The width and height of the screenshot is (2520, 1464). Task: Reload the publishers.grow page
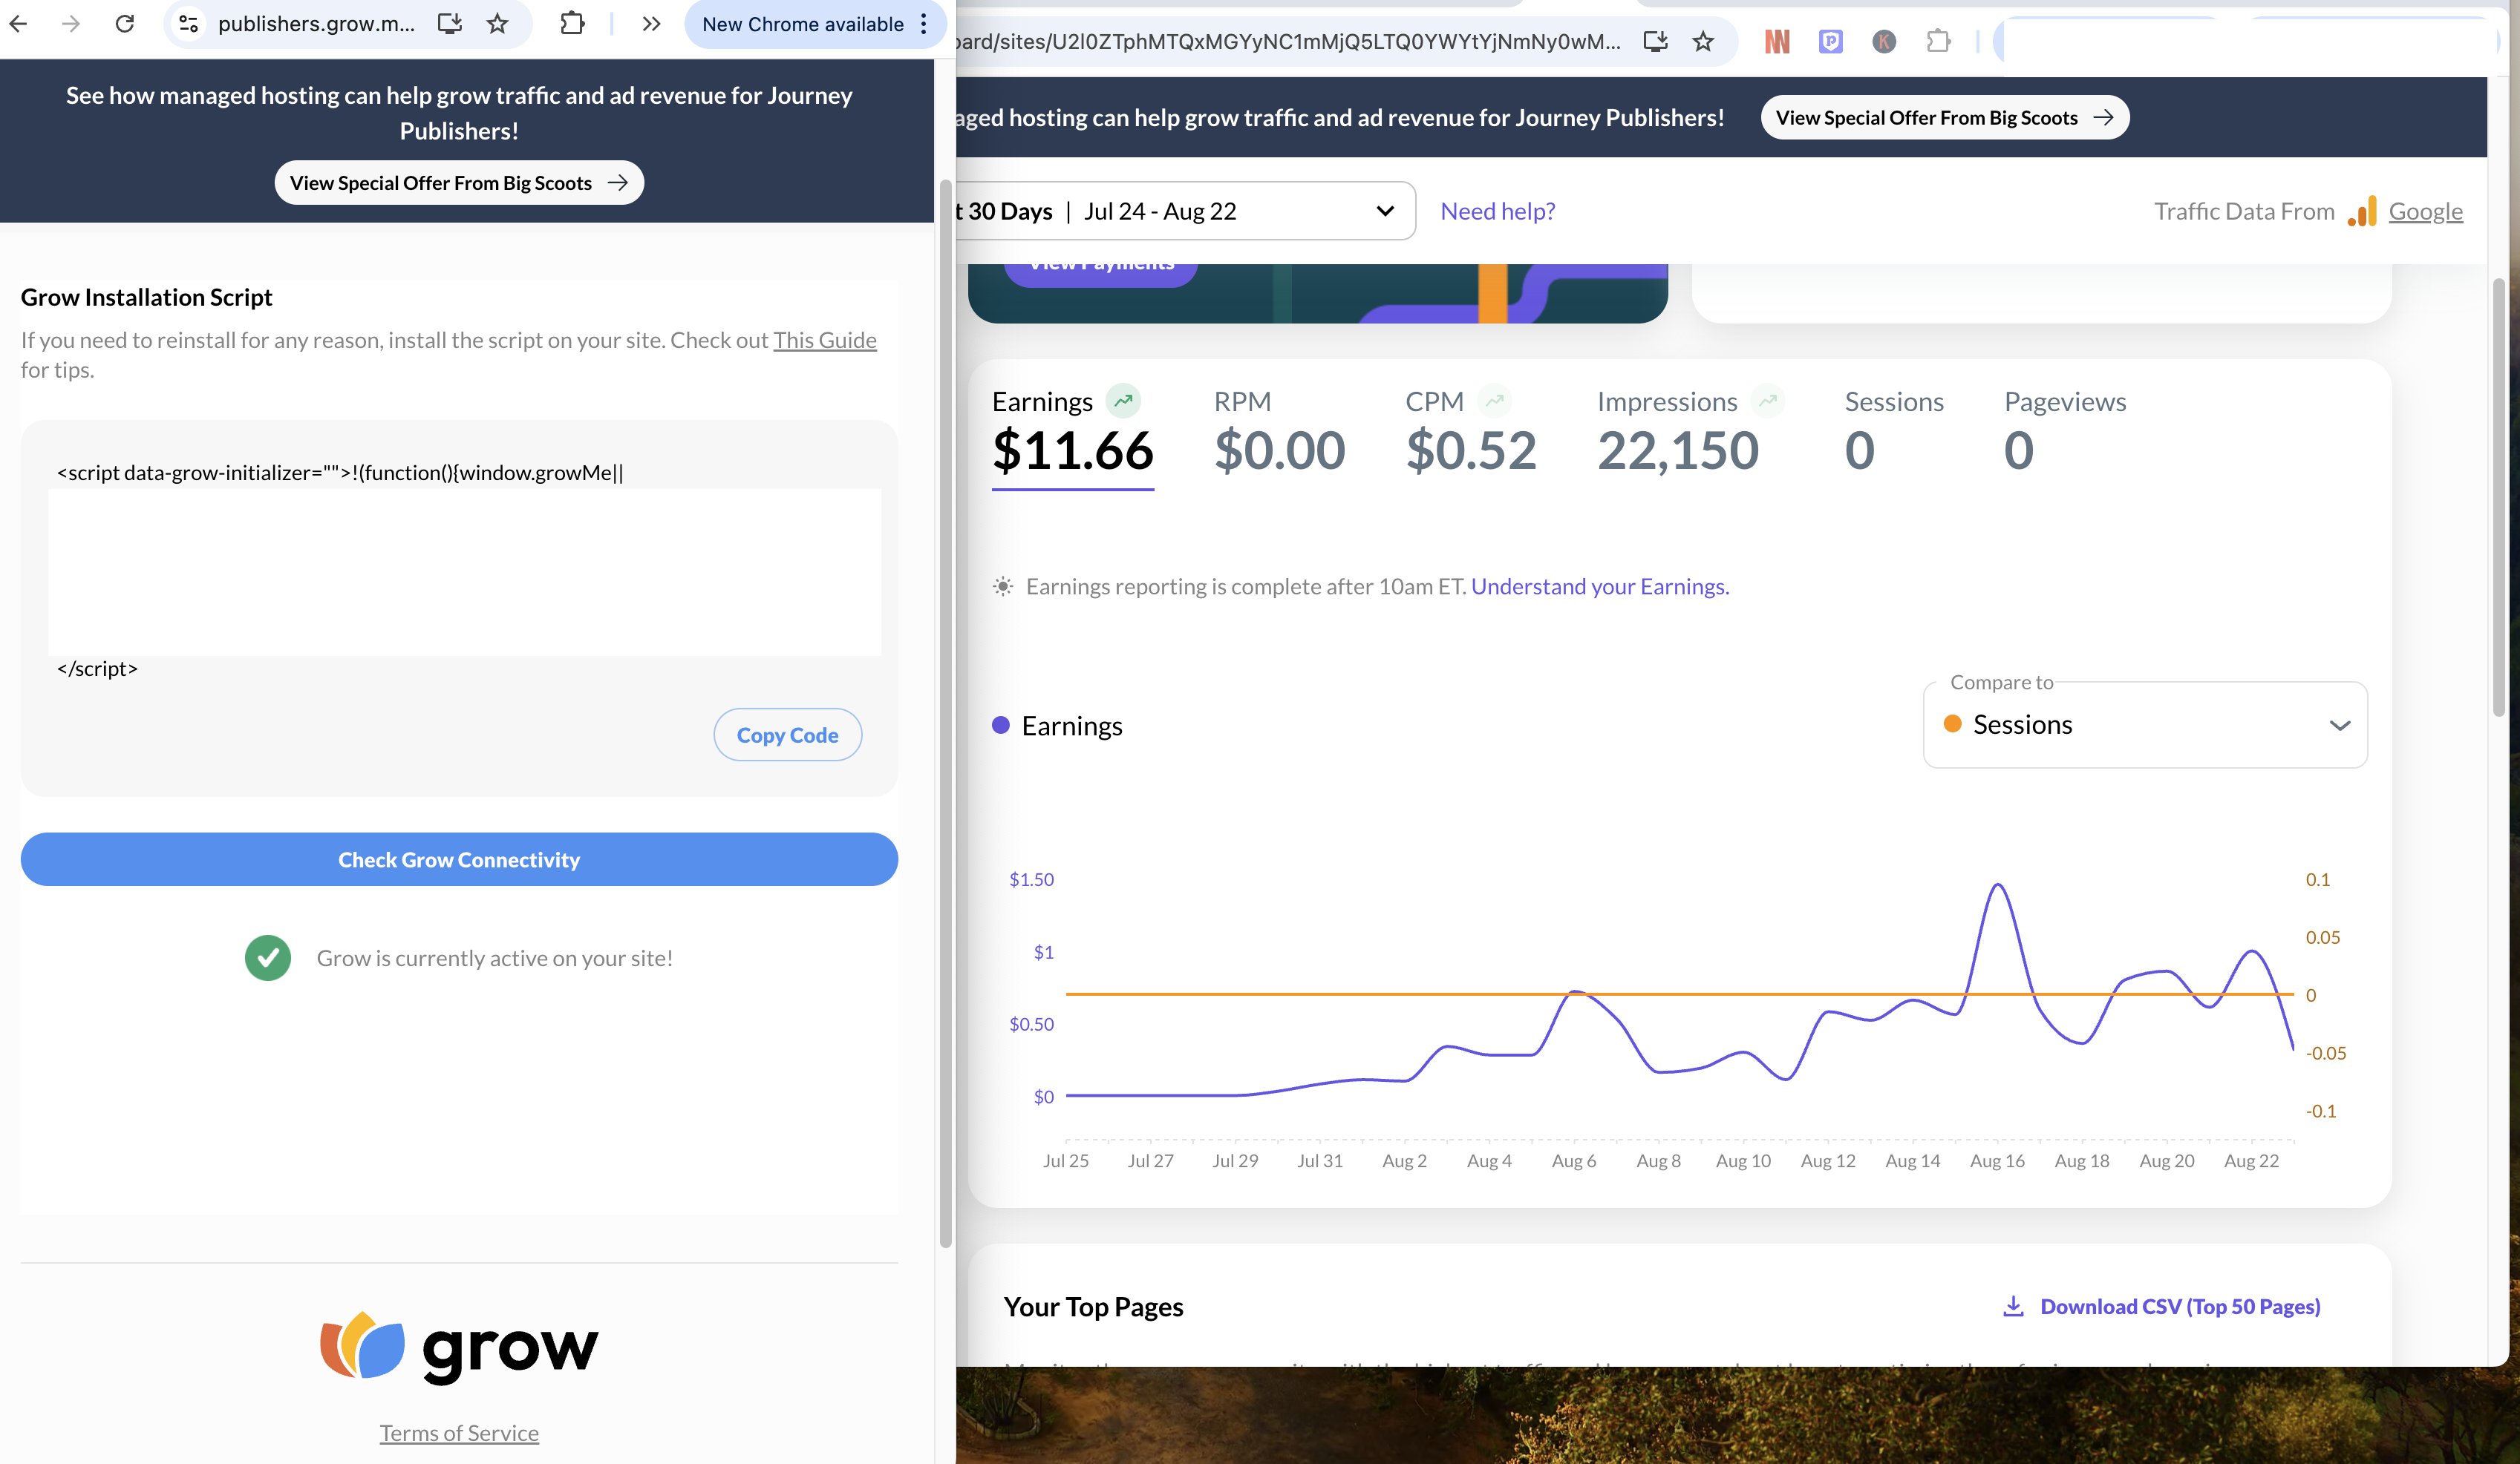[x=125, y=23]
